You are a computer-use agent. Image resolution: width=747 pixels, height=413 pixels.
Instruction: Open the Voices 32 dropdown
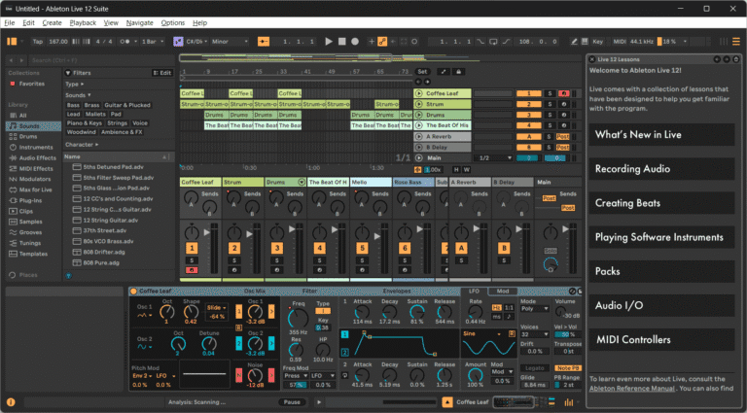tap(535, 334)
